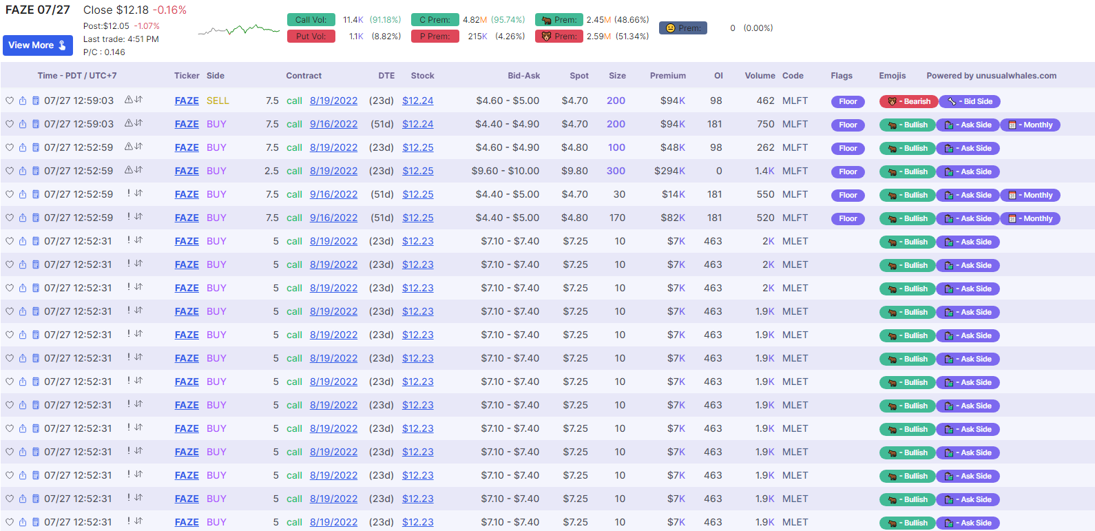
Task: Share the size 100 trade row
Action: (x=23, y=147)
